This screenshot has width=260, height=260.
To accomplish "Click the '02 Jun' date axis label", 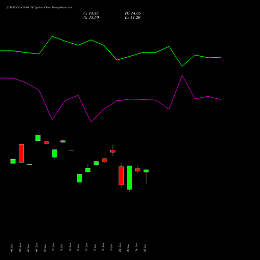I will click(x=20, y=248).
